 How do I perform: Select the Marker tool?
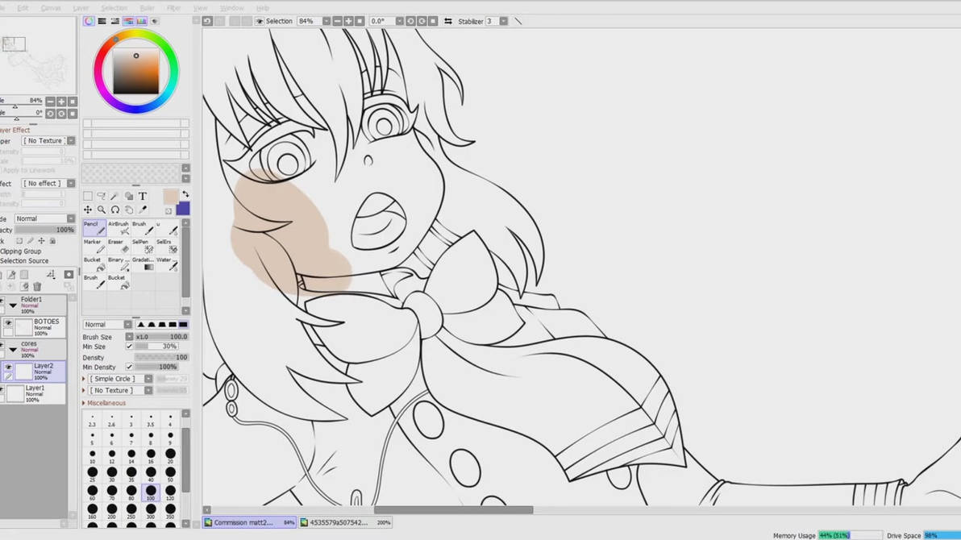(x=94, y=246)
